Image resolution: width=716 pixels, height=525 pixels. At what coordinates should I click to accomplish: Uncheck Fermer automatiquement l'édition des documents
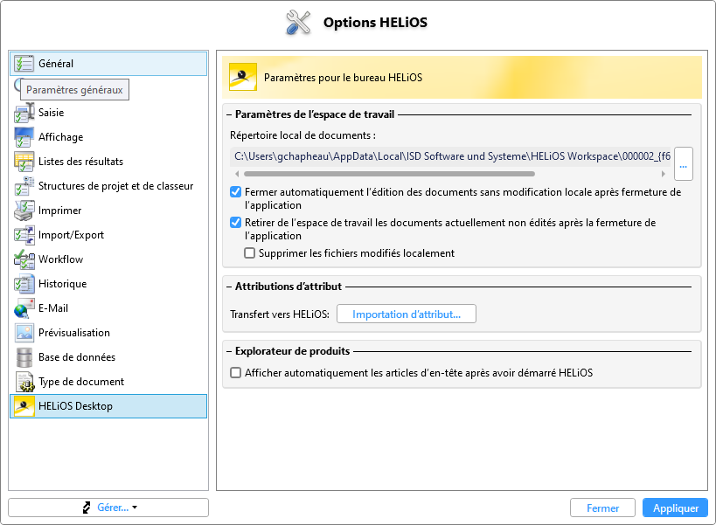pos(236,192)
